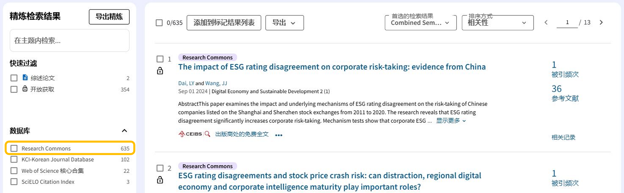The width and height of the screenshot is (624, 193).
Task: Check the Research Commons database filter
Action: [14, 148]
